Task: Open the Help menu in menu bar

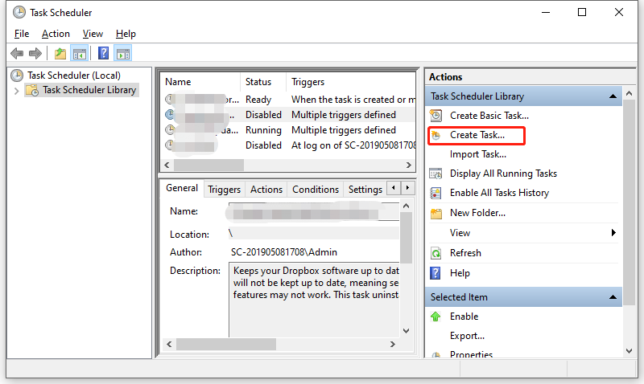Action: point(126,34)
